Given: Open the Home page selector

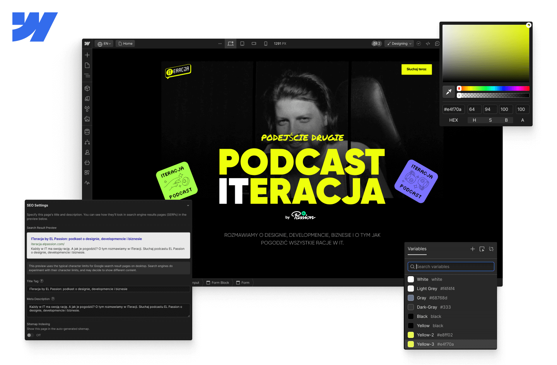Looking at the screenshot, I should coord(125,44).
